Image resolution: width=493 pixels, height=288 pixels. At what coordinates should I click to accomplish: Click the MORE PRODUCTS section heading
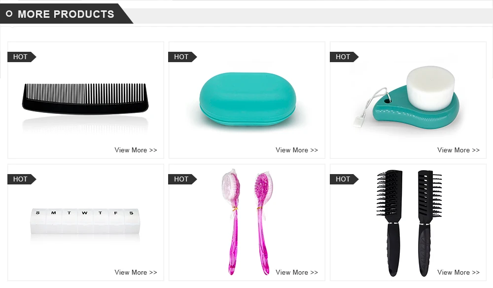tap(66, 14)
